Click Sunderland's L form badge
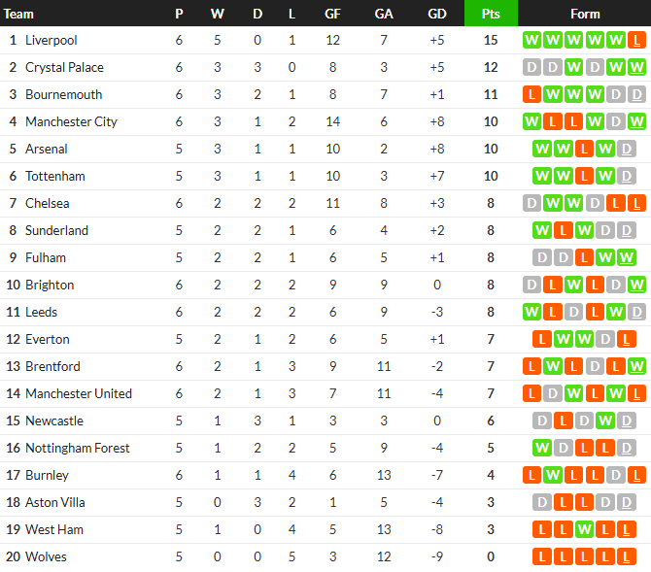651x572 pixels. pos(563,231)
